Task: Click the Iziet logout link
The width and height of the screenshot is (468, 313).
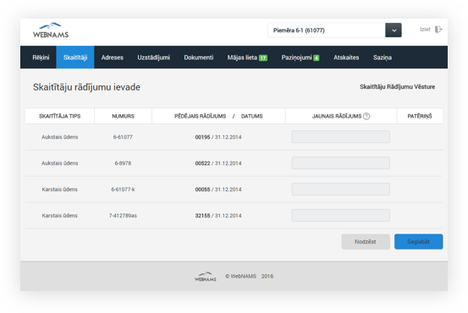Action: [425, 30]
